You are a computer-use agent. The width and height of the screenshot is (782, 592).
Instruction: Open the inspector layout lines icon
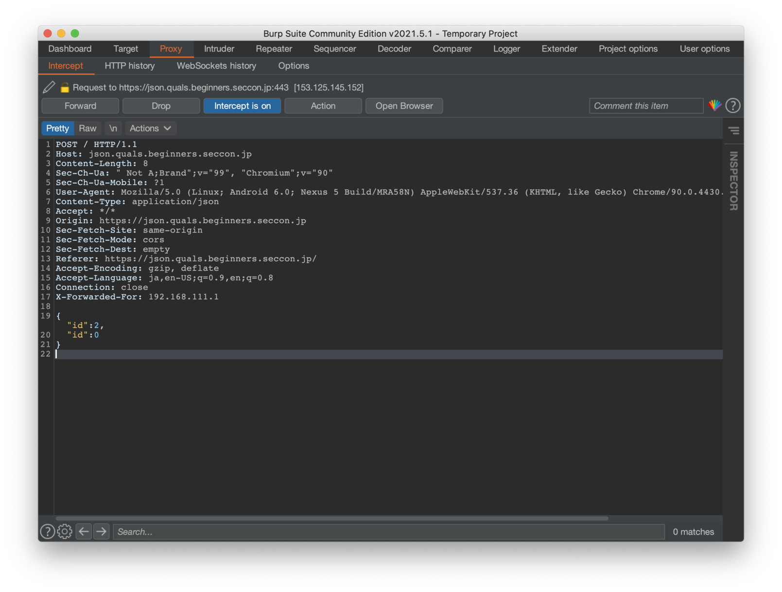pyautogui.click(x=734, y=130)
